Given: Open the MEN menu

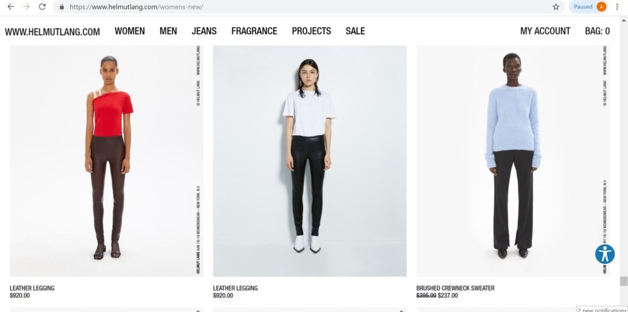Looking at the screenshot, I should (x=168, y=31).
